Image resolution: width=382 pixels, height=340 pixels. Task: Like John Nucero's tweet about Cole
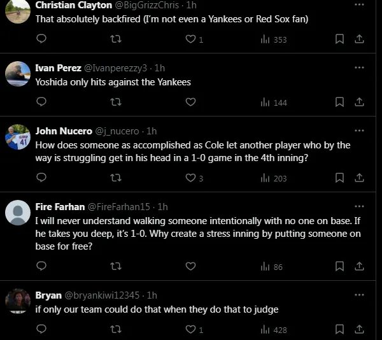190,178
